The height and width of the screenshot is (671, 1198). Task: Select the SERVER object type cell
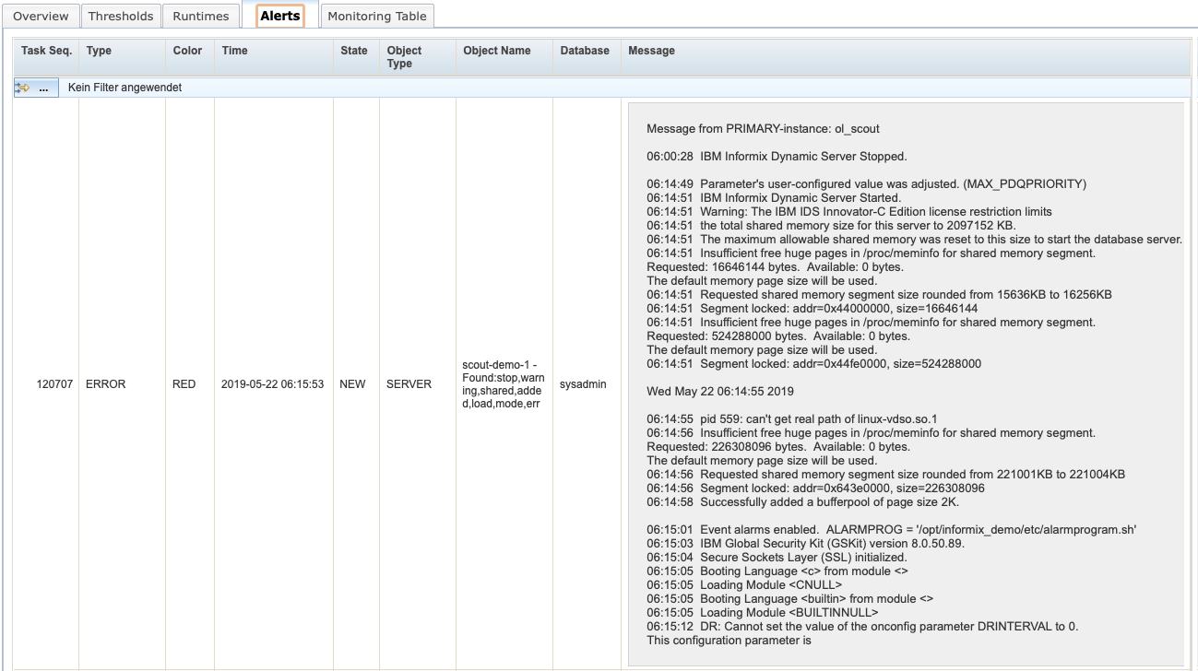(409, 384)
